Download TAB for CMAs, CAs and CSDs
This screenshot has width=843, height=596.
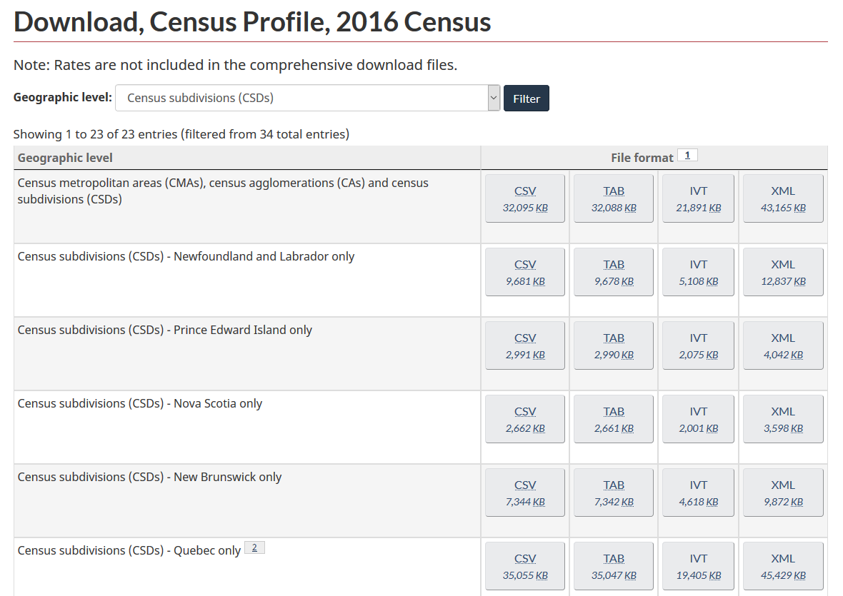point(614,198)
